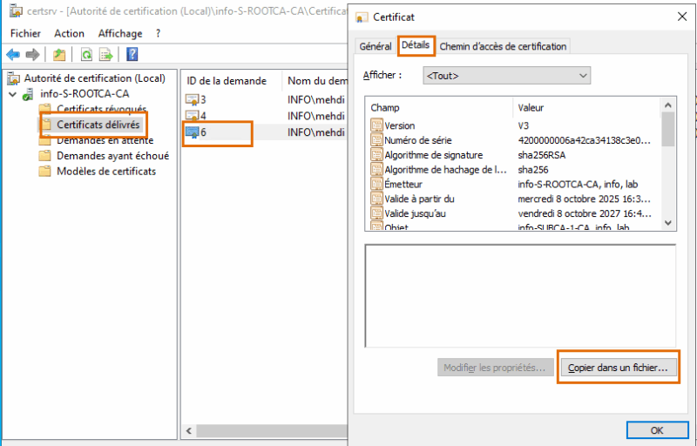This screenshot has height=446, width=697.
Task: Select INFO\mehdi in row 3
Action: [x=316, y=100]
